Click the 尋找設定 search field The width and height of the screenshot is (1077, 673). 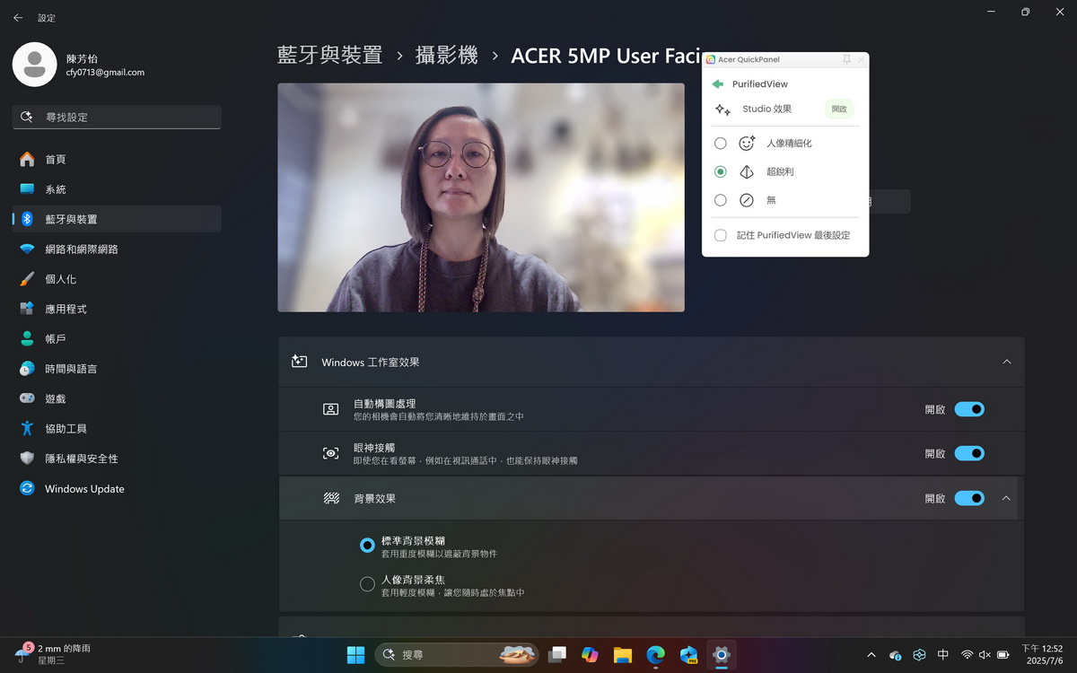[117, 117]
